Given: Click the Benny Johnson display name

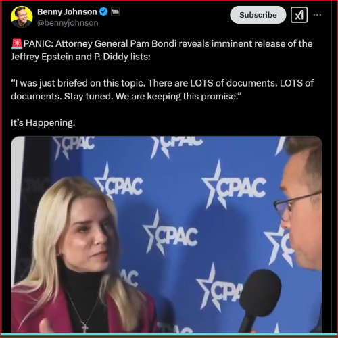Looking at the screenshot, I should 67,11.
